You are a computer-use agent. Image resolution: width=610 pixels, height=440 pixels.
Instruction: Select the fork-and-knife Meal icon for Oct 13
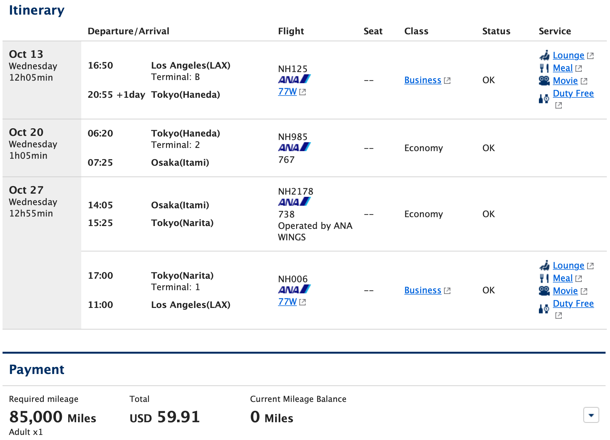pyautogui.click(x=544, y=68)
